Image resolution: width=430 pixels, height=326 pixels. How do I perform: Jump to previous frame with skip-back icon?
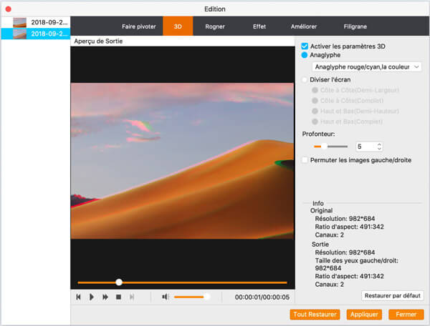pyautogui.click(x=79, y=297)
